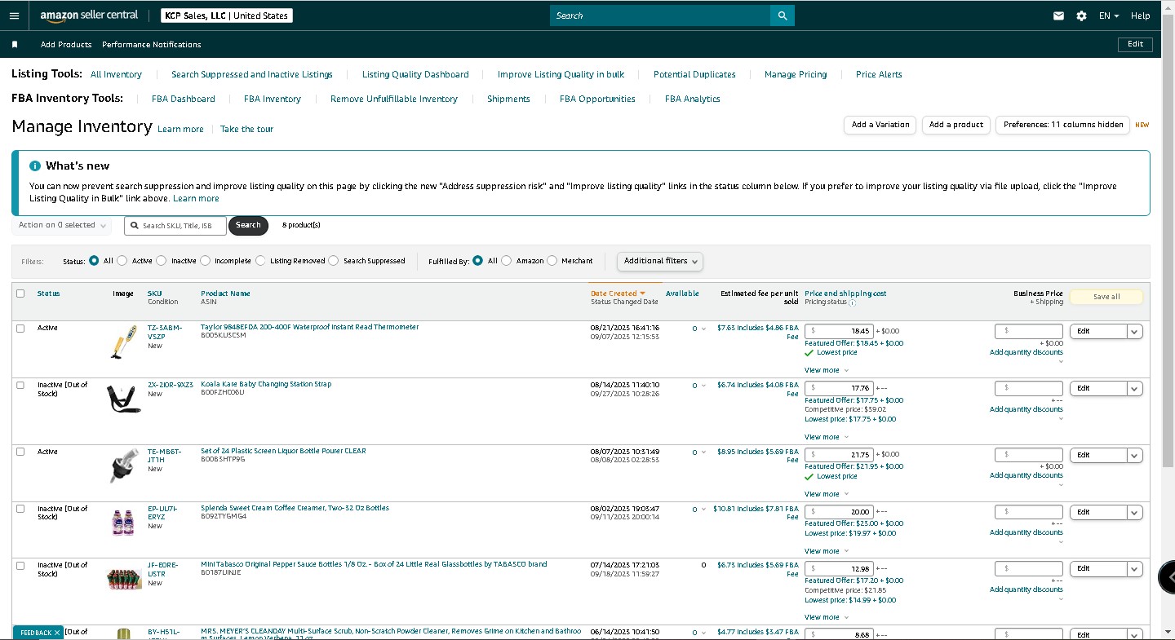Screen dimensions: 1175x640
Task: Tick the select-all products checkbox
Action: point(20,294)
